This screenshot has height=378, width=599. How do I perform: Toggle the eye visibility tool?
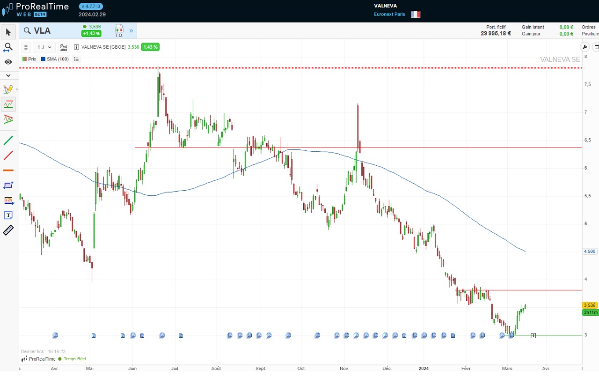[x=8, y=62]
